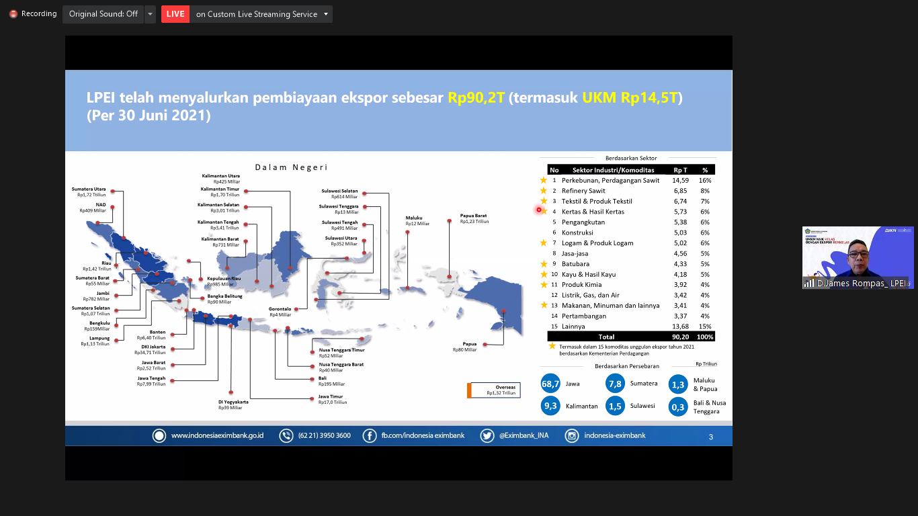
Task: Click the red Recording indicator icon
Action: point(13,14)
